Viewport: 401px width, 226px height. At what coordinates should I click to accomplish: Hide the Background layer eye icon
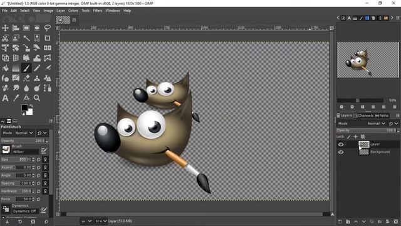click(341, 152)
